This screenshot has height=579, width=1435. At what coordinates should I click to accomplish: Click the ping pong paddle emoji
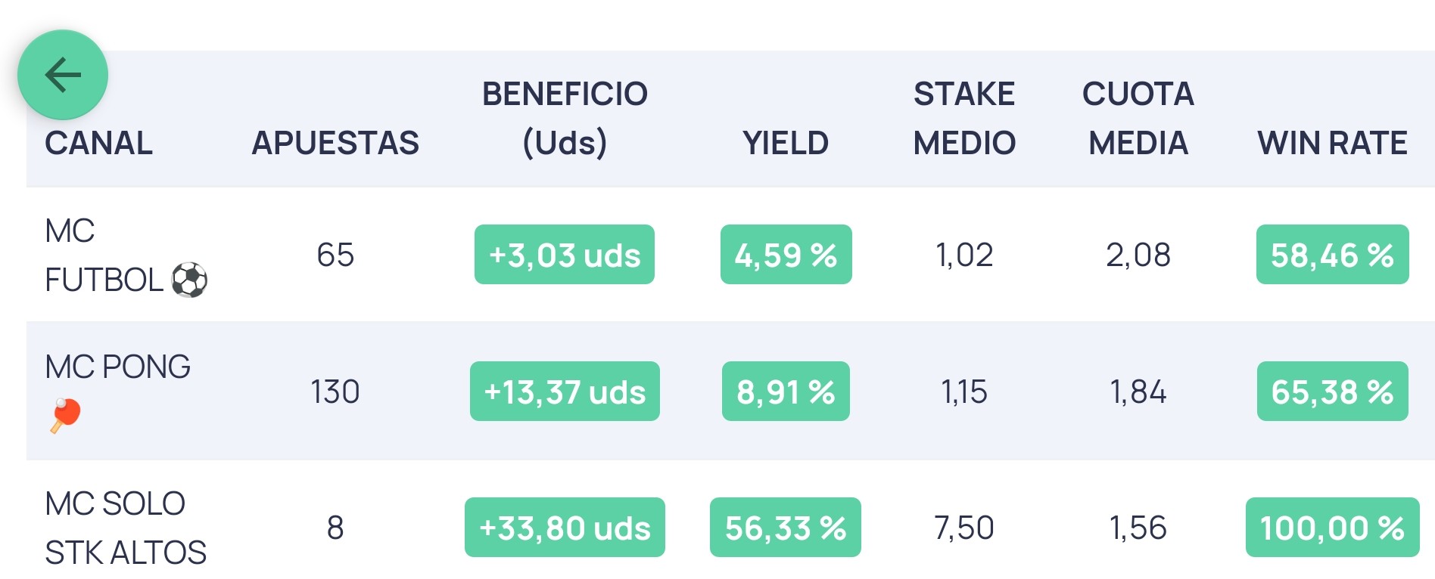pyautogui.click(x=66, y=415)
